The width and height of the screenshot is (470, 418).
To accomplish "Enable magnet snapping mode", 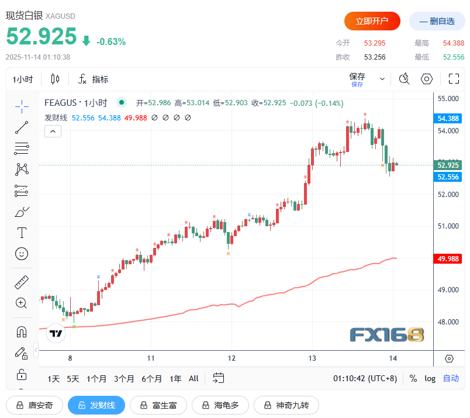I will click(x=22, y=331).
